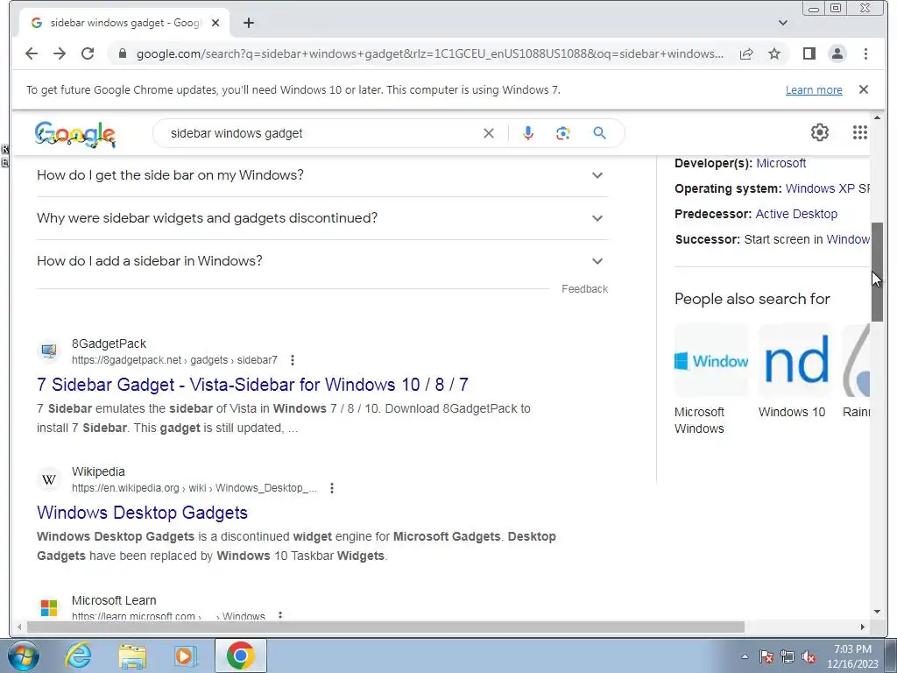Go to Google home via logo
The image size is (897, 673).
(x=75, y=134)
